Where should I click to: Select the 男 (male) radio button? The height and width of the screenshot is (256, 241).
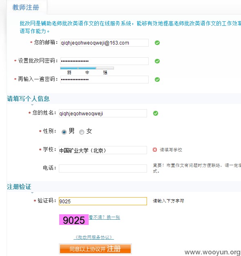64,132
